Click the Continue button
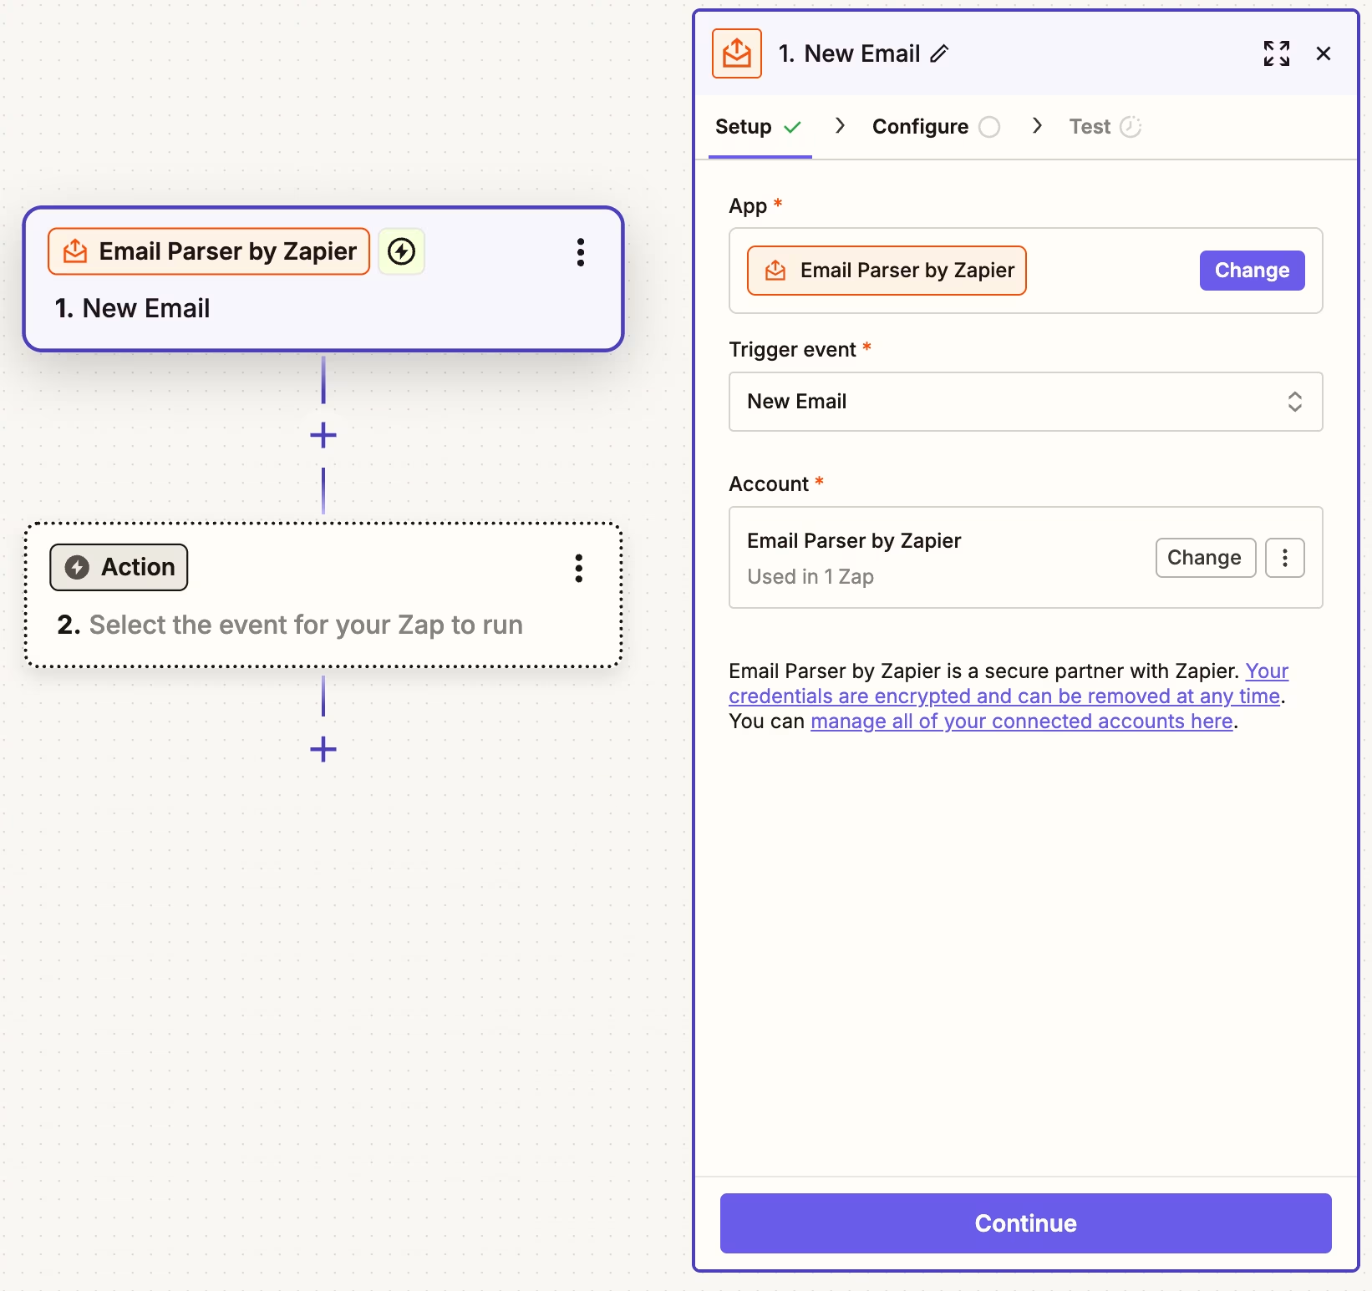The width and height of the screenshot is (1372, 1291). pos(1025,1223)
